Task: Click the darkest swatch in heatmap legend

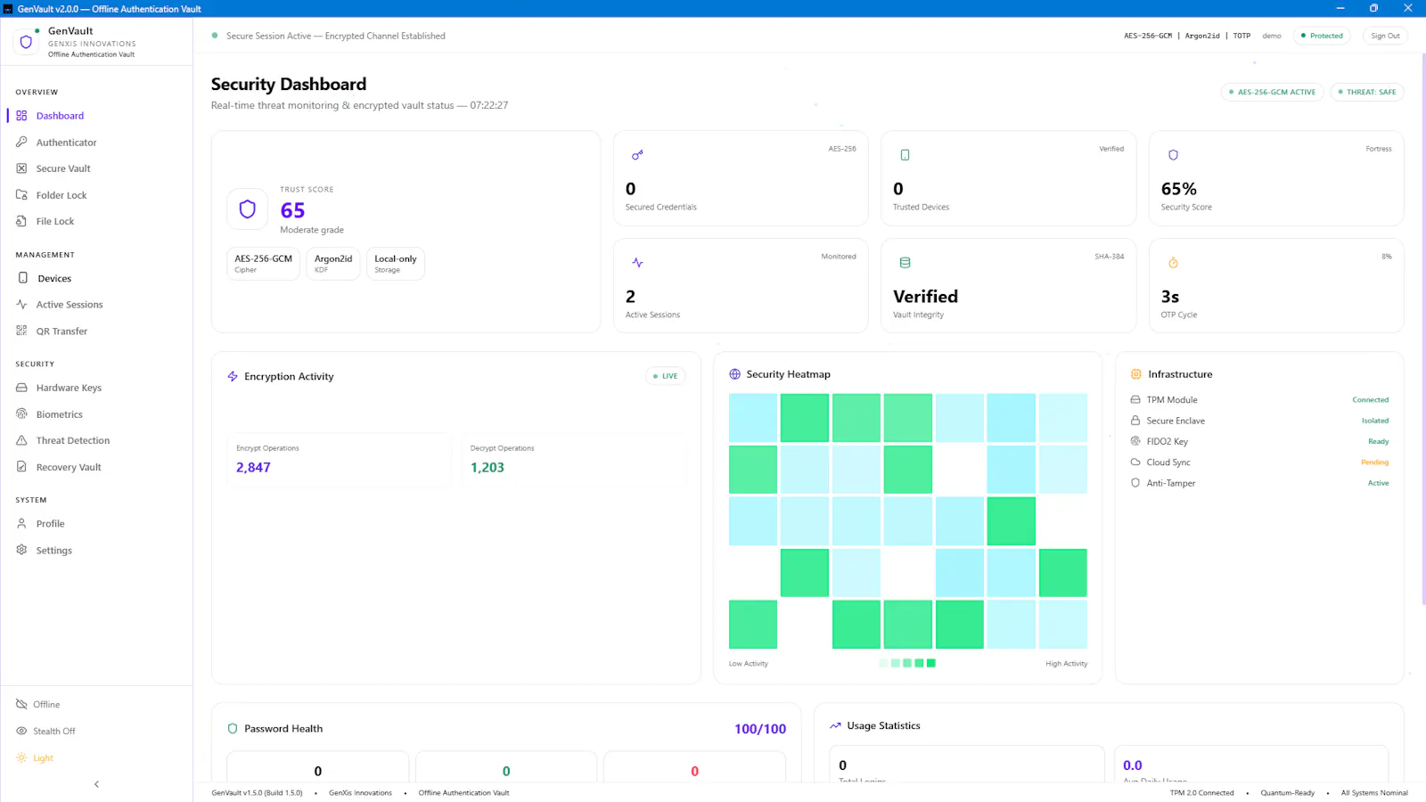Action: [931, 663]
